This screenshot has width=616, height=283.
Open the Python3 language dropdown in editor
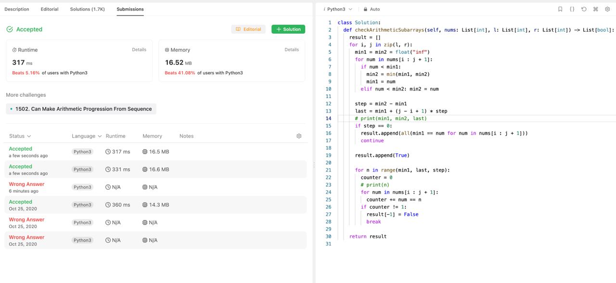click(x=338, y=9)
